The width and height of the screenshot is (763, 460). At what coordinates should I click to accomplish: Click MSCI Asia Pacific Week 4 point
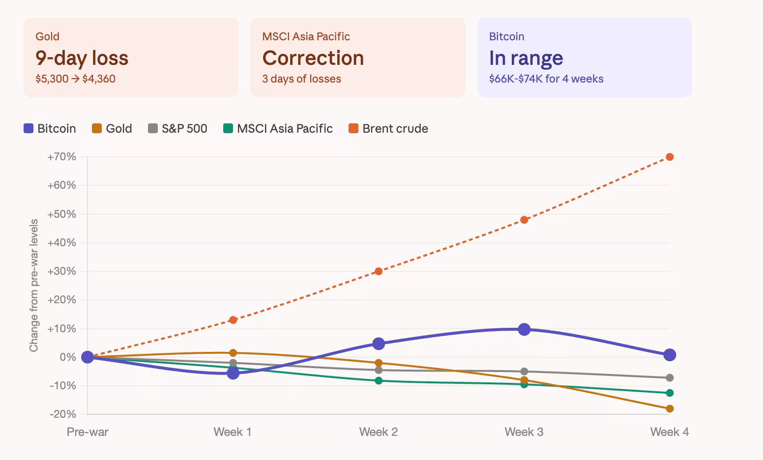tap(670, 393)
